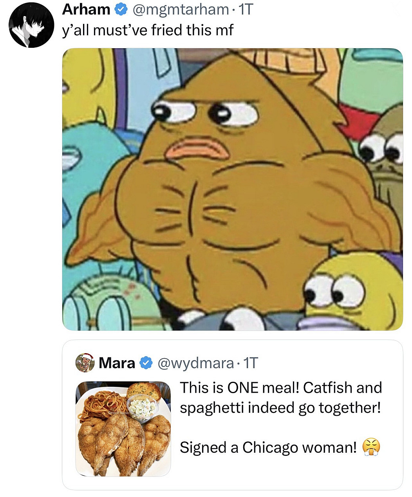Open Mara's small profile avatar
Viewport: 412px width, 497px height.
pyautogui.click(x=85, y=363)
